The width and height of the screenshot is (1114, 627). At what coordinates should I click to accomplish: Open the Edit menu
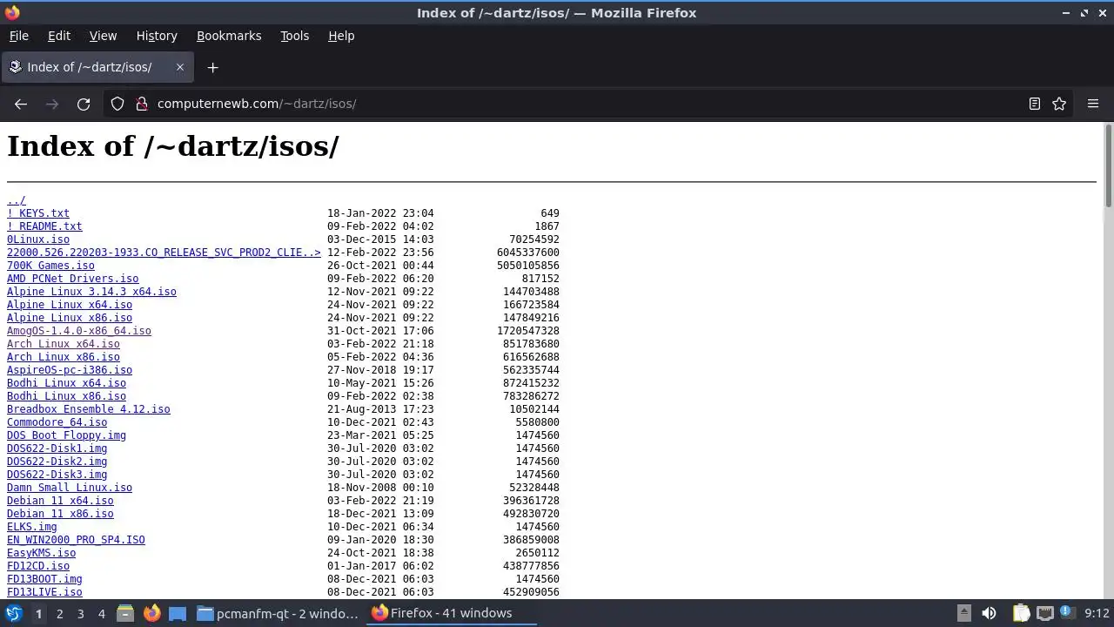[x=59, y=36]
